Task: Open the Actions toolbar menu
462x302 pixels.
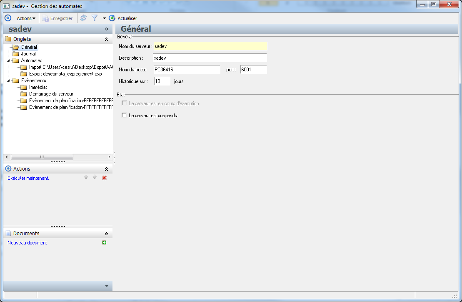Action: point(26,18)
